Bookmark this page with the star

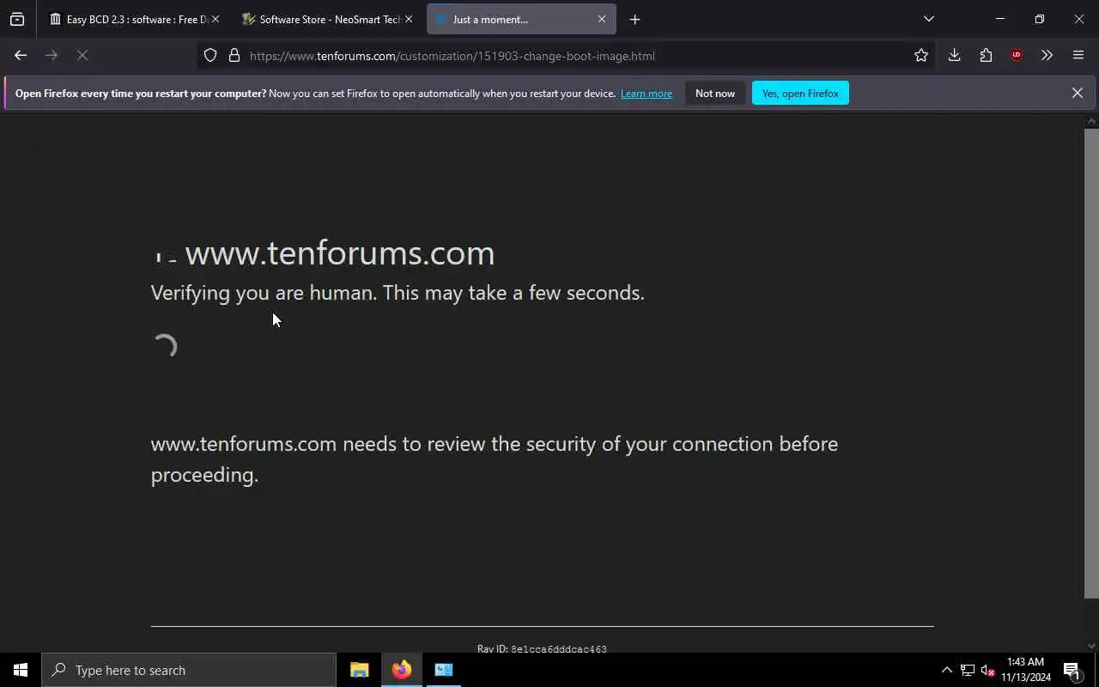click(x=921, y=56)
